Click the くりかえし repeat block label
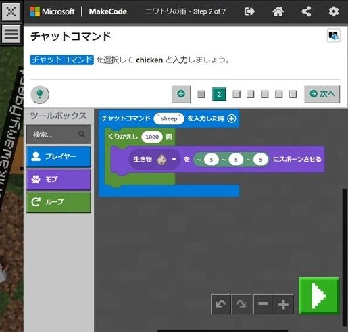Screen dimensions: 348x332 click(123, 137)
